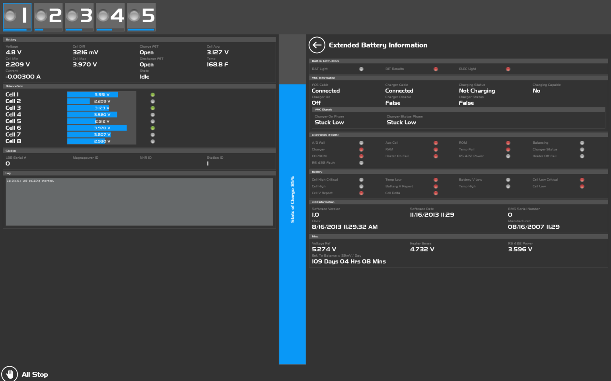Click the EEPROM fault indicator

361,156
